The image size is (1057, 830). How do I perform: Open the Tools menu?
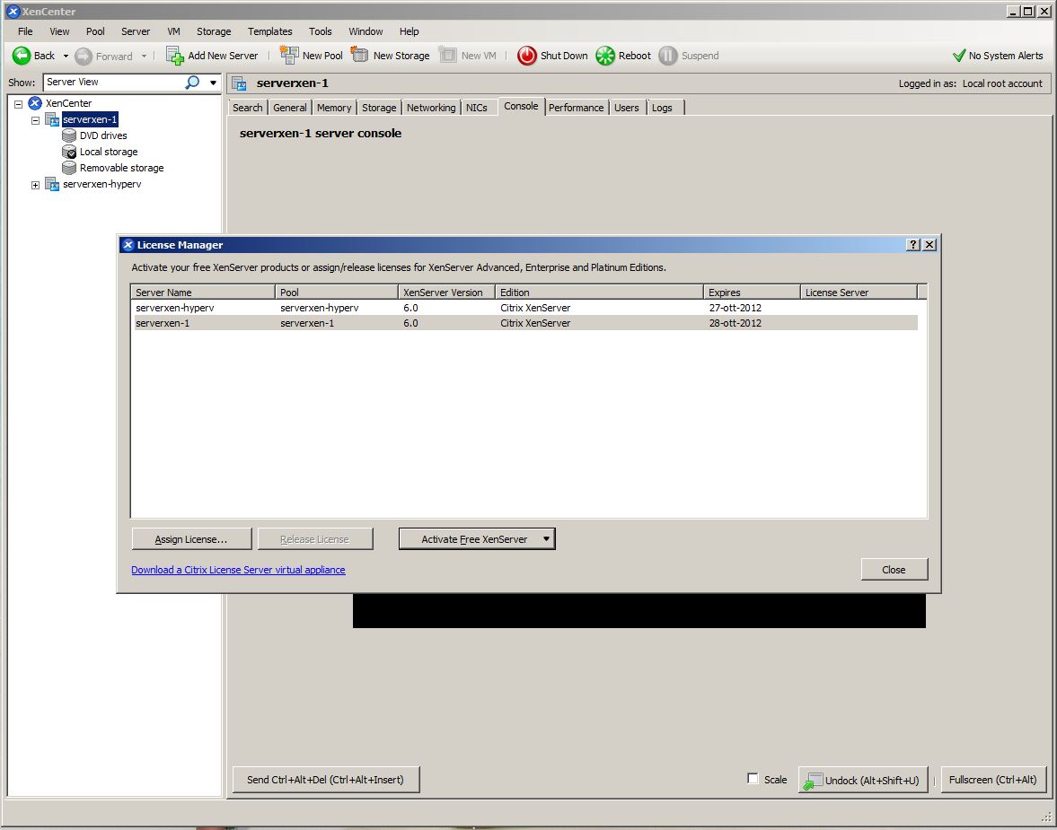pyautogui.click(x=321, y=31)
